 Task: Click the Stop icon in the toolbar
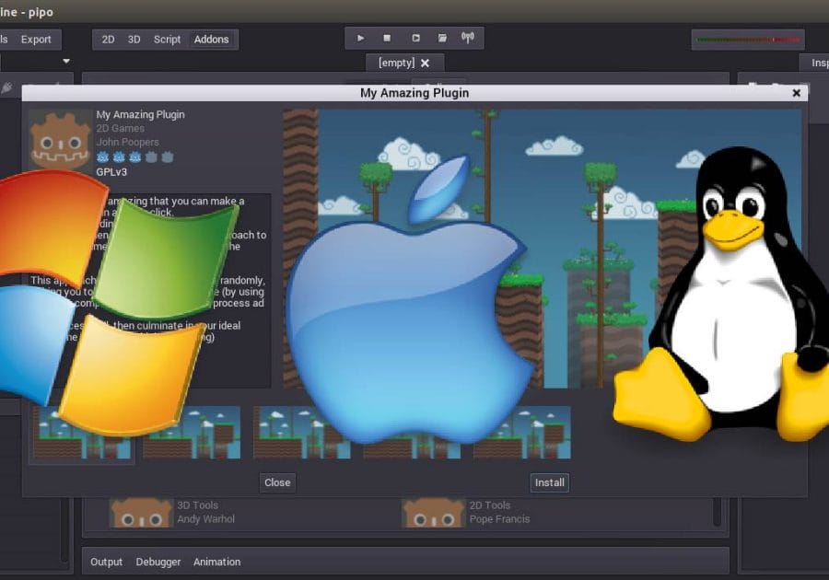(387, 39)
